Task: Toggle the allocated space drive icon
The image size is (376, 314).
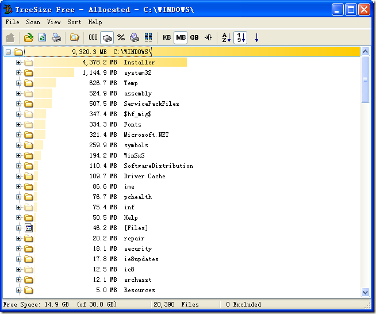Action: coord(107,37)
